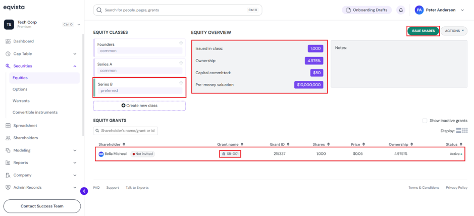474x216 pixels.
Task: Select the Series B preferred class
Action: [139, 88]
